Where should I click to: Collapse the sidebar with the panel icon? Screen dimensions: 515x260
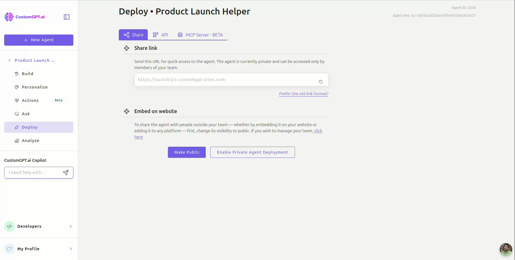[67, 17]
